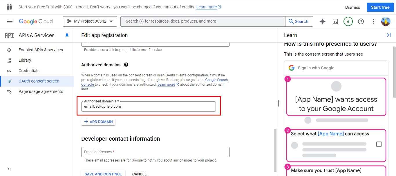
Task: Click Authorized domains help tooltip icon
Action: pyautogui.click(x=126, y=65)
